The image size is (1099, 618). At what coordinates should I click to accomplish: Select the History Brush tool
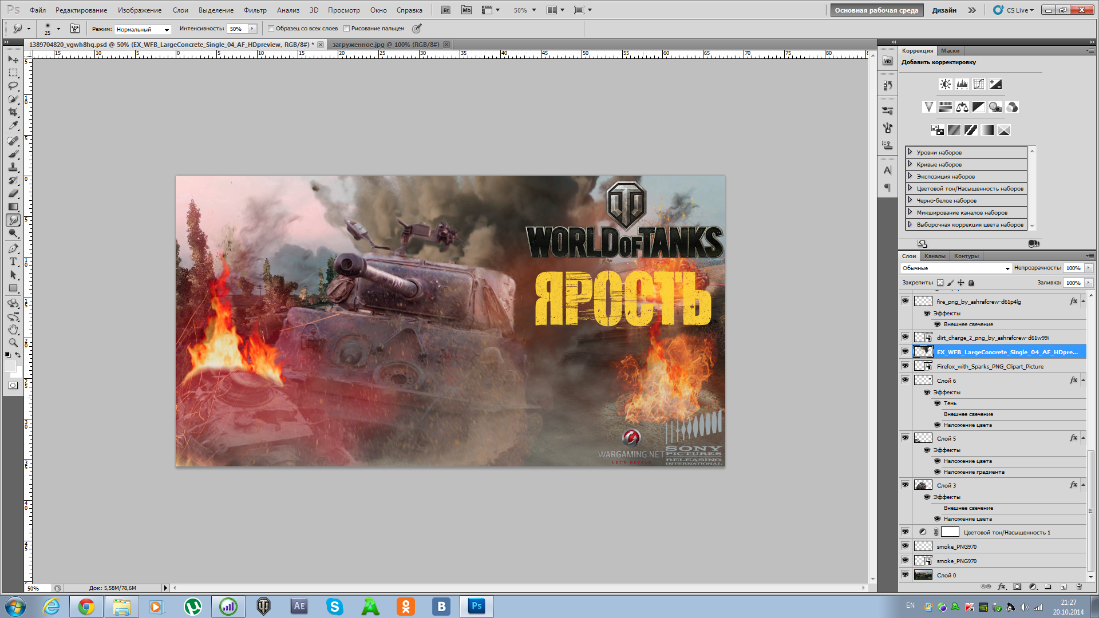pyautogui.click(x=13, y=180)
